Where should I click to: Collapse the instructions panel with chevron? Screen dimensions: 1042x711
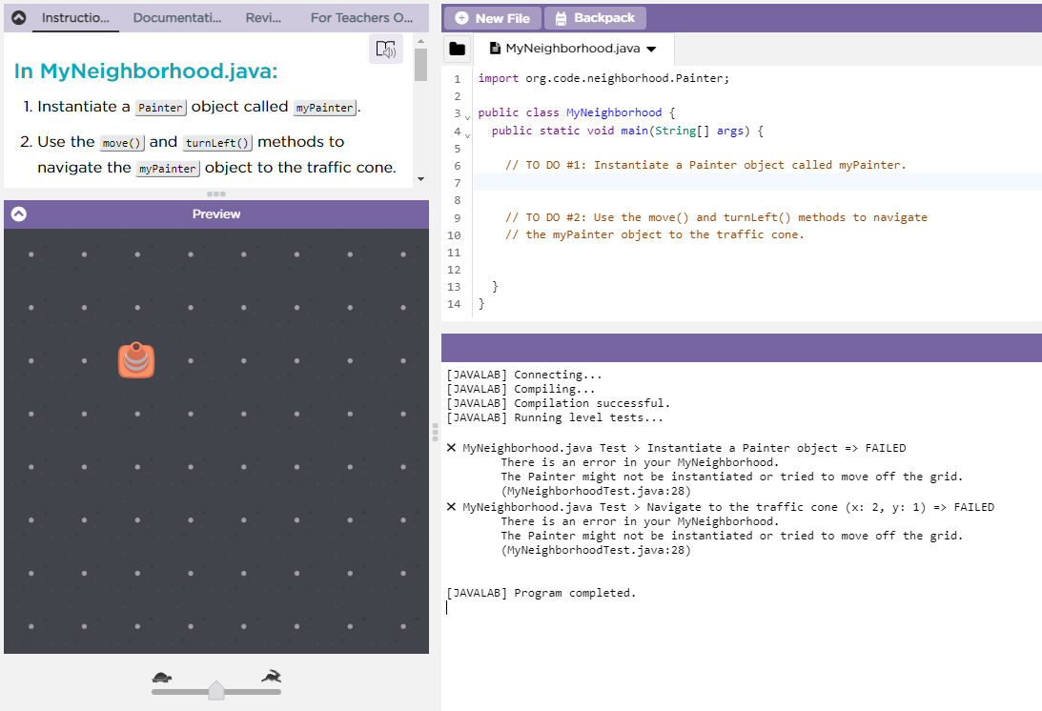[18, 18]
